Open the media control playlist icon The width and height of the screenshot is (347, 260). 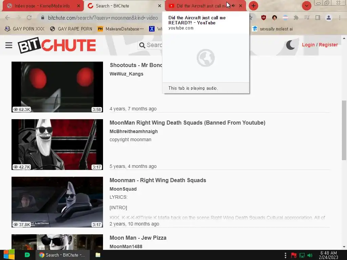pos(307,18)
